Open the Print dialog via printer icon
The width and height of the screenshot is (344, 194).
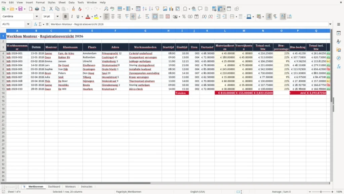[37, 9]
